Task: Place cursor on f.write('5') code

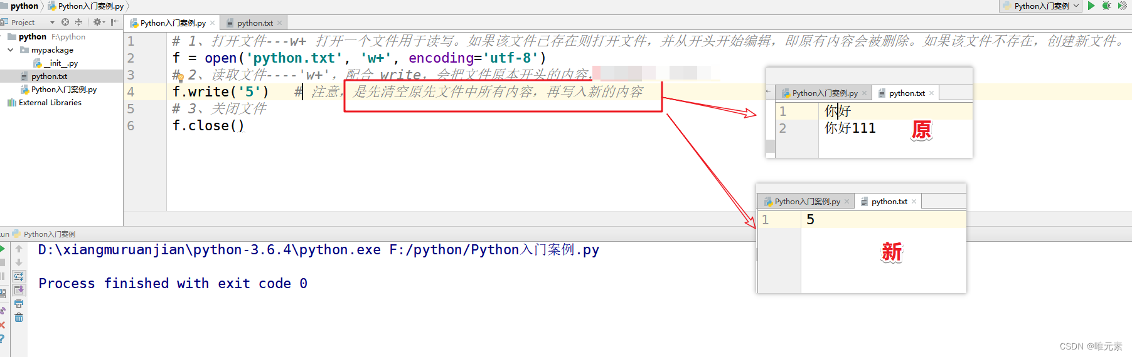Action: 220,92
